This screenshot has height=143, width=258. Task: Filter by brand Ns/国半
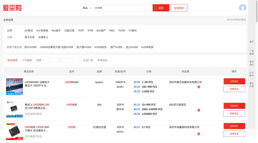tap(56, 30)
